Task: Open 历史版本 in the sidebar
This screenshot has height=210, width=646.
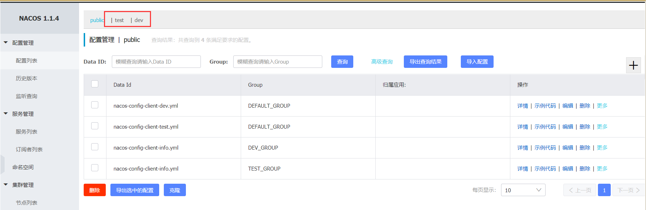Action: (x=26, y=78)
